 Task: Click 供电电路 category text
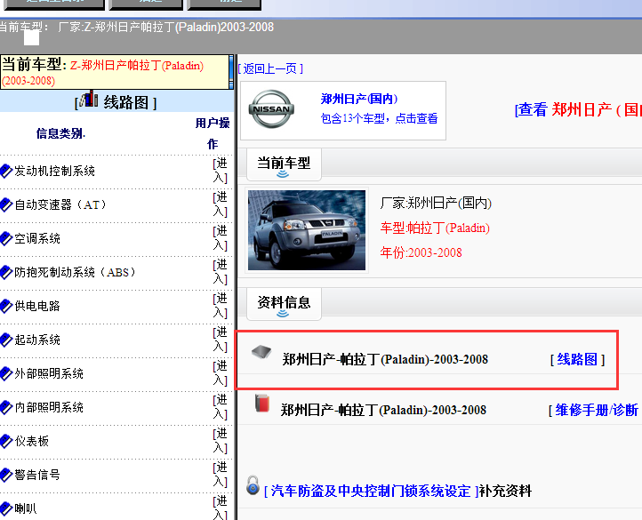[x=37, y=306]
